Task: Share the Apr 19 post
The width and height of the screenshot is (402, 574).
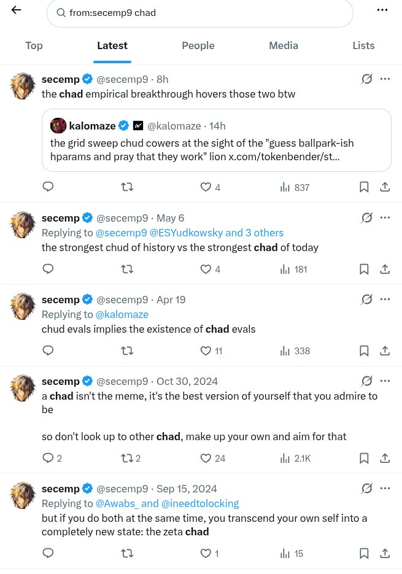Action: [385, 351]
